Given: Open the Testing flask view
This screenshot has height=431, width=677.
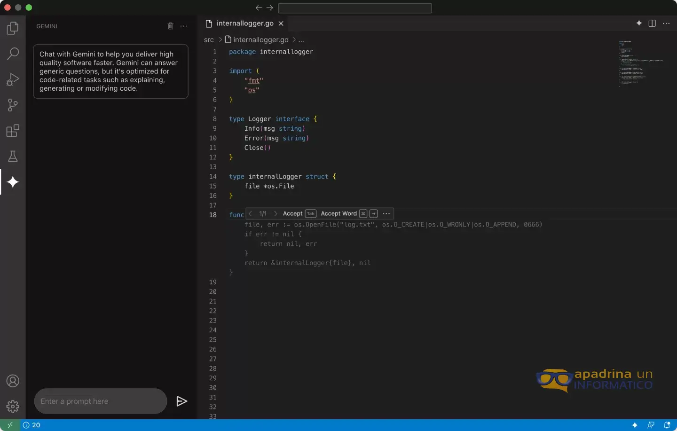Looking at the screenshot, I should 13,156.
